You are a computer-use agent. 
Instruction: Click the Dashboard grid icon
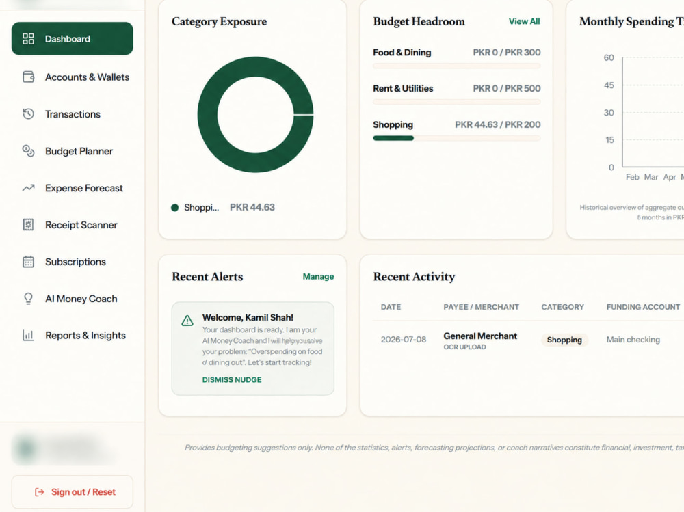pyautogui.click(x=28, y=39)
